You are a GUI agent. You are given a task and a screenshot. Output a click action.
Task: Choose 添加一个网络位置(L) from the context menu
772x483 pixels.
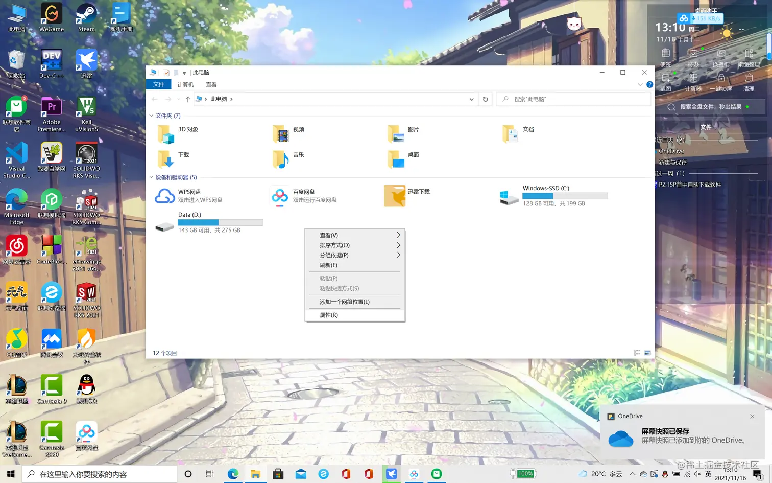point(354,302)
